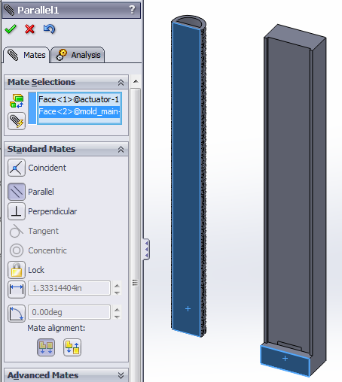This screenshot has height=382, width=342.
Task: Choose the Coincident mate icon
Action: tap(17, 168)
